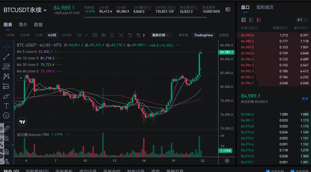
Task: Open MA 60 indicator more options
Action: pos(59,71)
